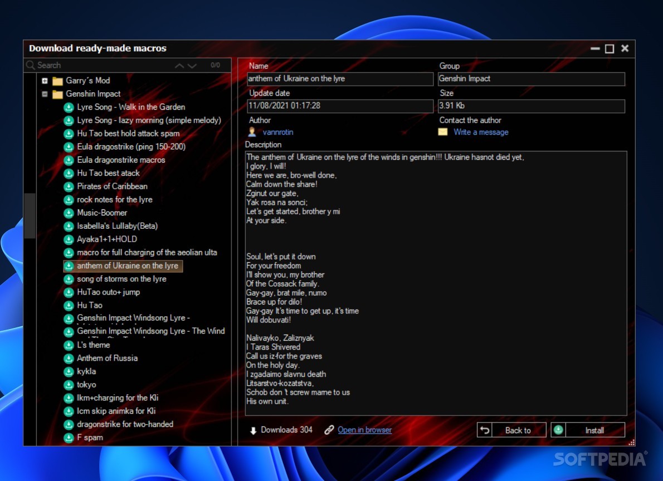
Task: Click Downloads 304 counter text
Action: 286,430
